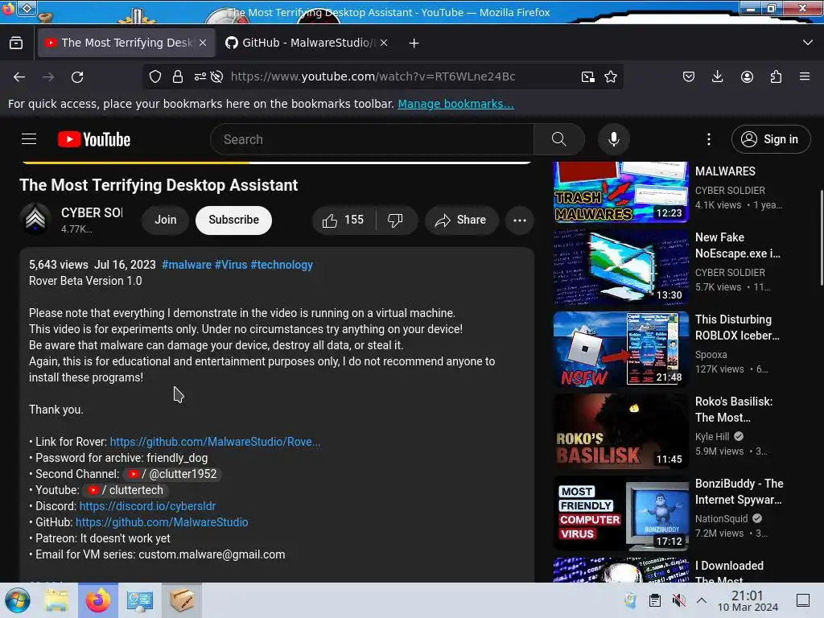Viewport: 824px width, 618px height.
Task: Open a new browser tab
Action: tap(414, 43)
